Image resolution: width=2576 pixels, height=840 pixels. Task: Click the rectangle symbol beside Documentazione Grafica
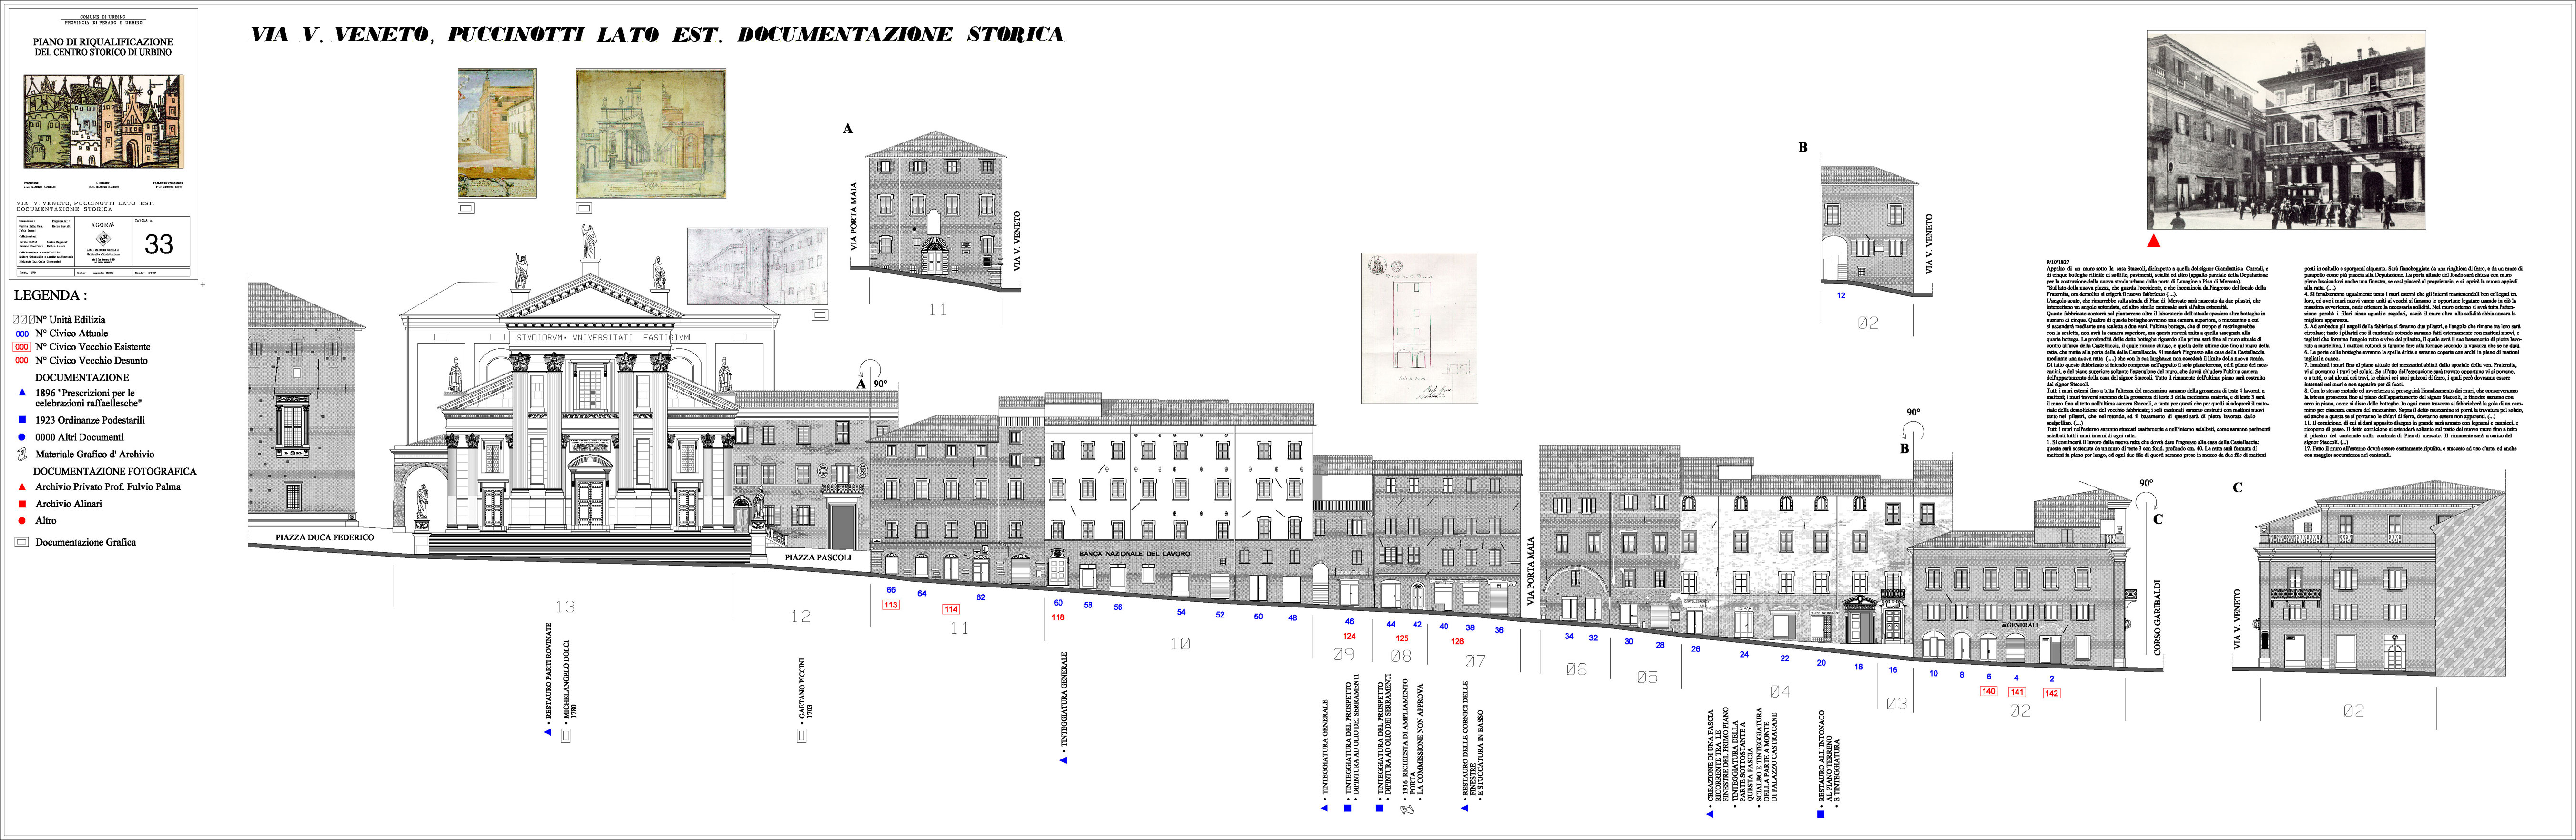click(22, 542)
